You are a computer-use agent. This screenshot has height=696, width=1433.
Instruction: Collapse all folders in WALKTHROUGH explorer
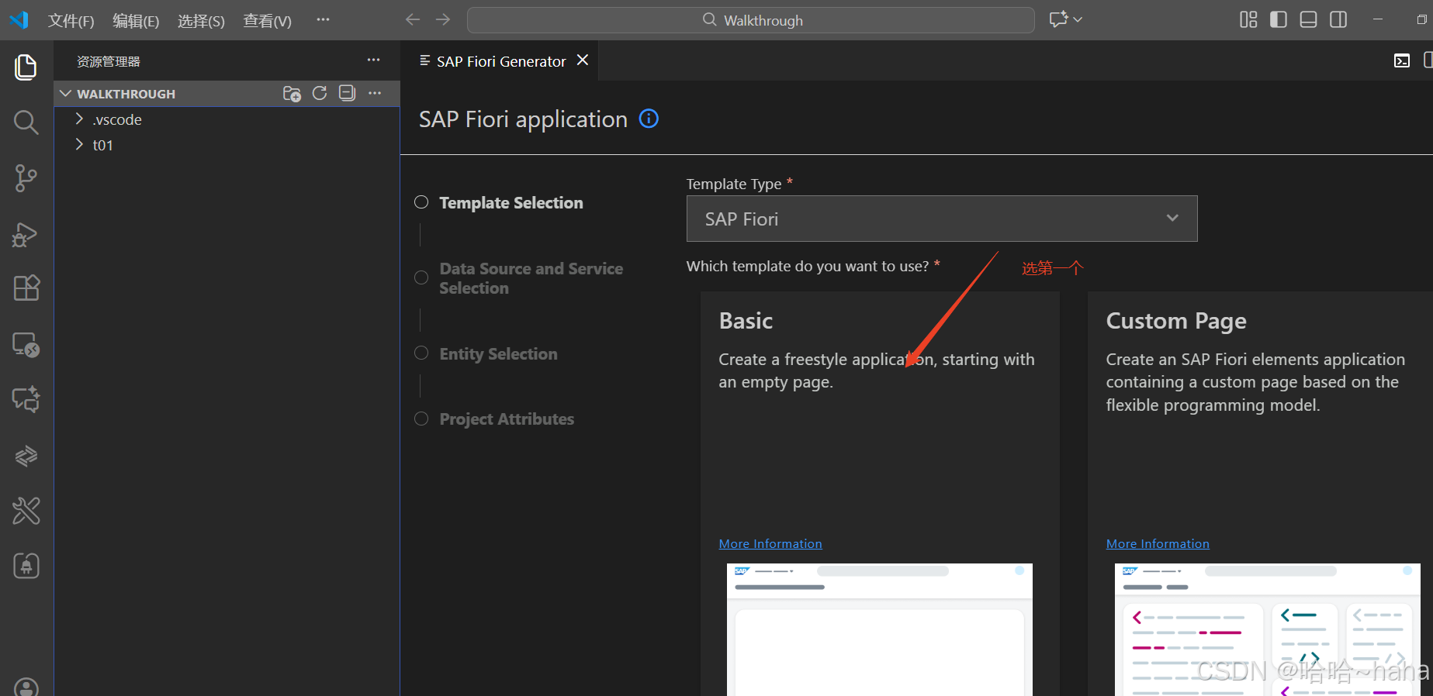pyautogui.click(x=347, y=94)
